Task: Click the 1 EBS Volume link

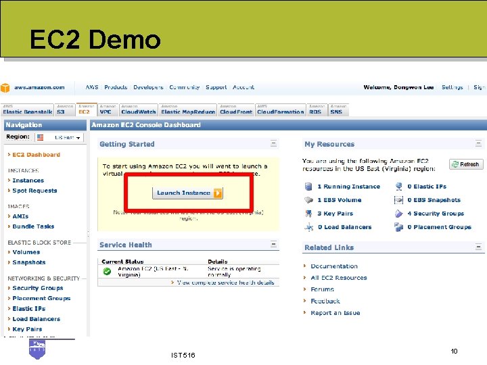Action: (340, 200)
